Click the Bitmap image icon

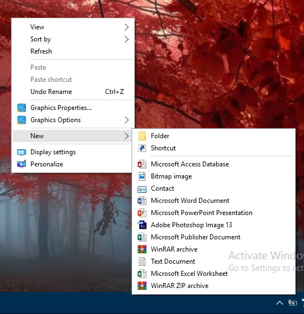point(142,176)
